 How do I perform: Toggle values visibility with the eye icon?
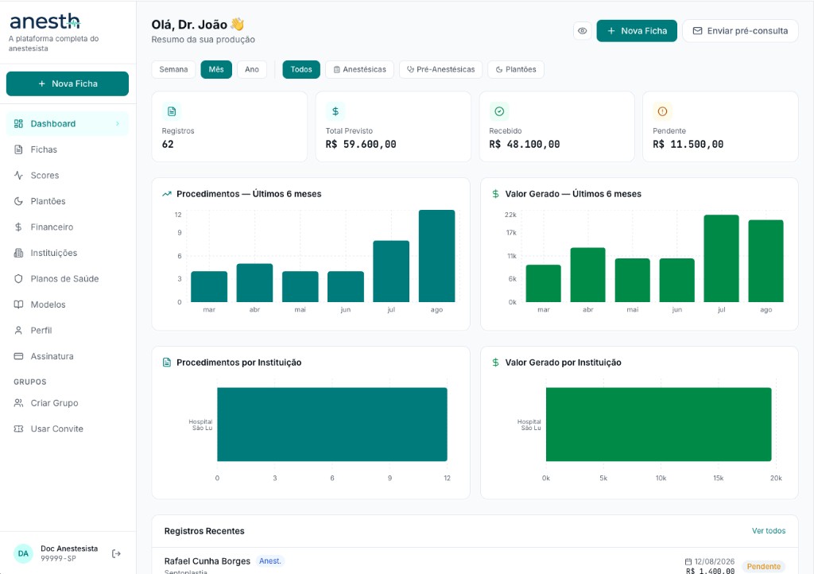(583, 31)
